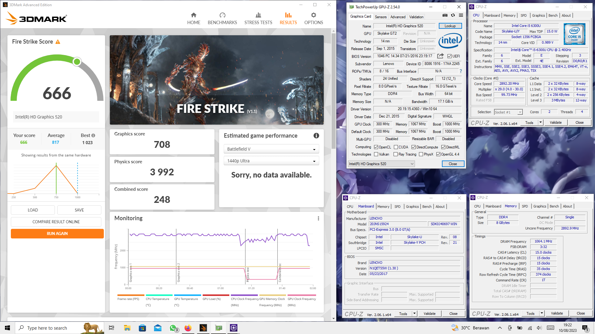Toggle the UEFI checkbox in GPU-Z
The image size is (595, 334).
(x=449, y=56)
